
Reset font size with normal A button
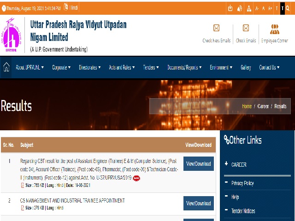263,8
